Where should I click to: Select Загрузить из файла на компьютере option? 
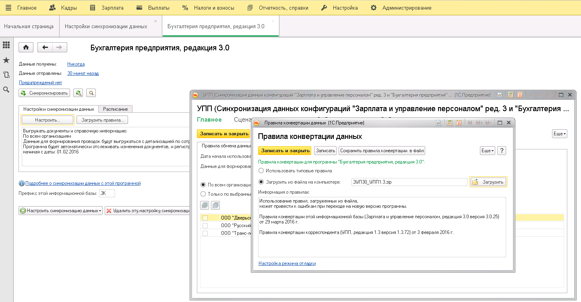tap(261, 182)
